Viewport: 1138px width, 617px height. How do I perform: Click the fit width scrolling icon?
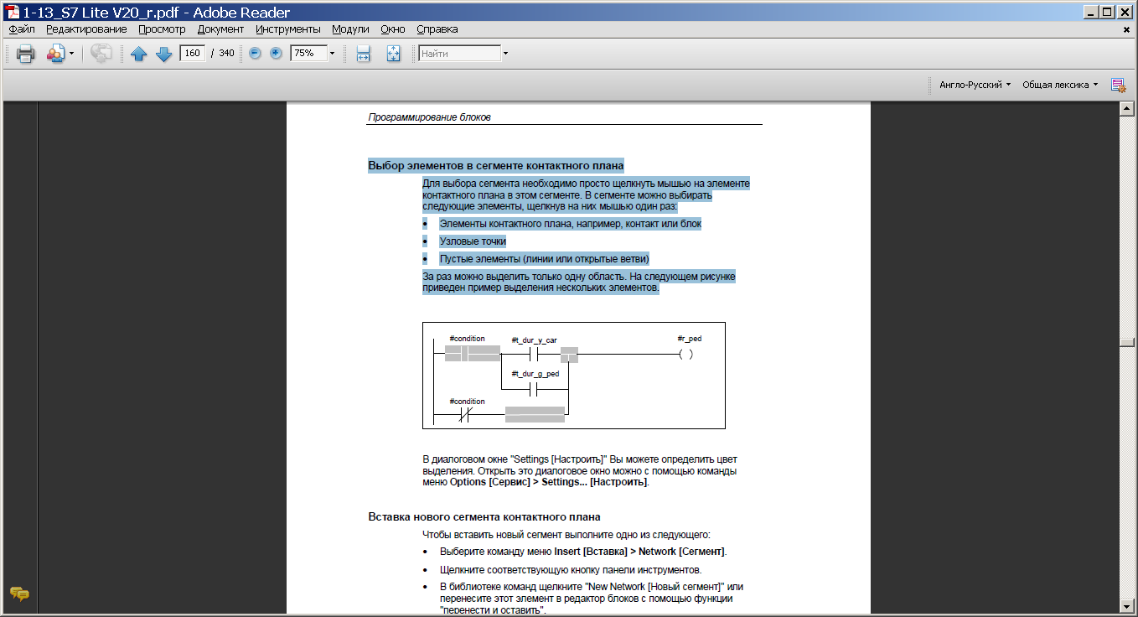363,54
